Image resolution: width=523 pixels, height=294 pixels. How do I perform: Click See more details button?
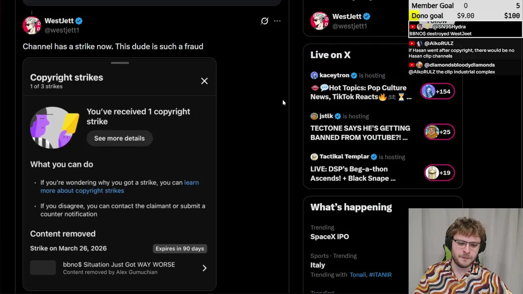[x=119, y=138]
